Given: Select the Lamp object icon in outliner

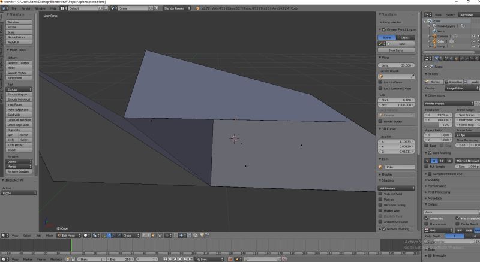Looking at the screenshot, I should pyautogui.click(x=434, y=46).
